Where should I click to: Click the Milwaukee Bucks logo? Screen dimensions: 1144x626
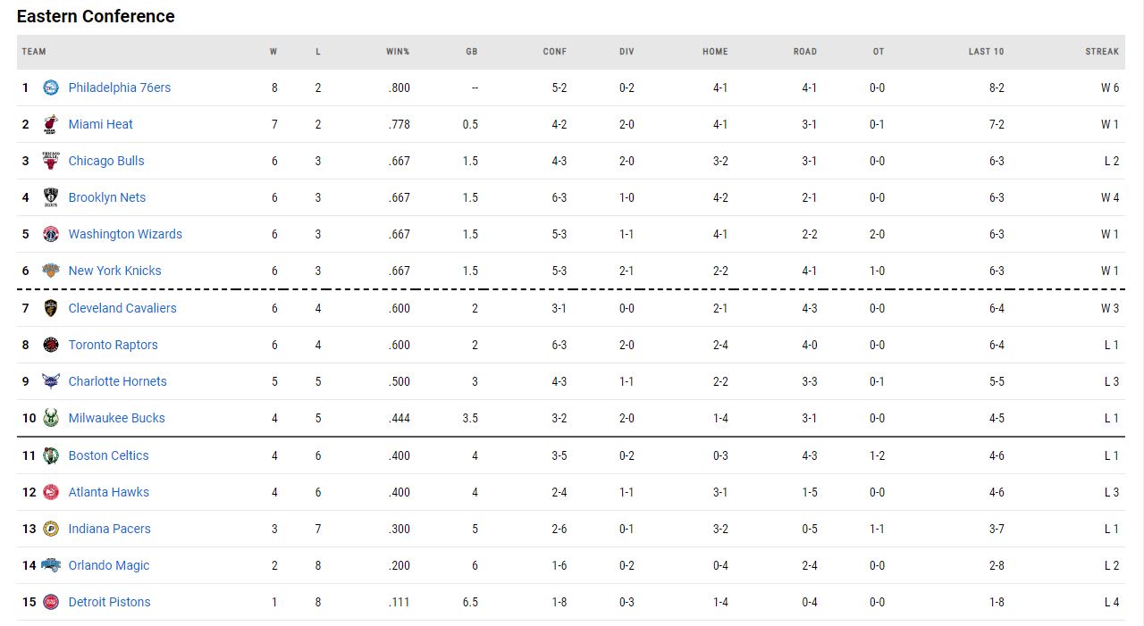coord(51,418)
